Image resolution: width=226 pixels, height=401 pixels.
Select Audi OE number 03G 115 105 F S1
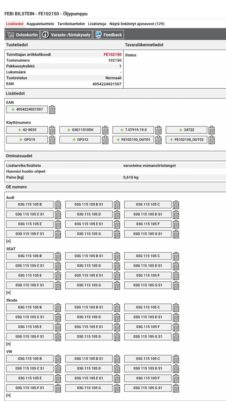tap(30, 234)
